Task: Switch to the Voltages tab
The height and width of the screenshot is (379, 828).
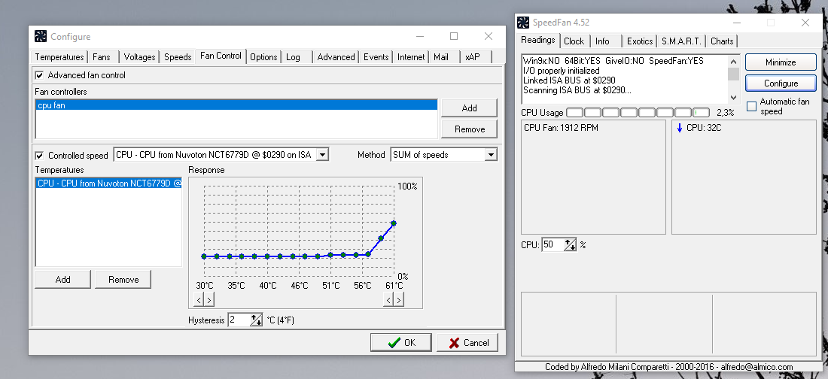Action: 139,57
